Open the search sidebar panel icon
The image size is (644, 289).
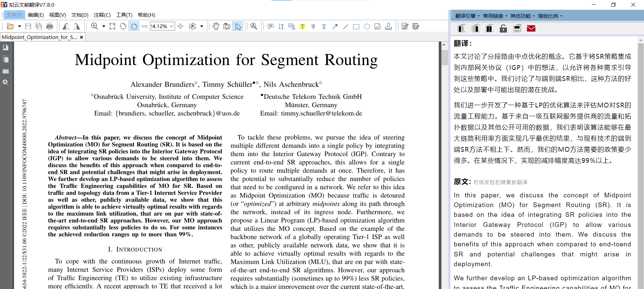[6, 82]
